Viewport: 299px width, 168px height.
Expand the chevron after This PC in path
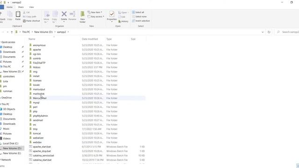pyautogui.click(x=32, y=32)
